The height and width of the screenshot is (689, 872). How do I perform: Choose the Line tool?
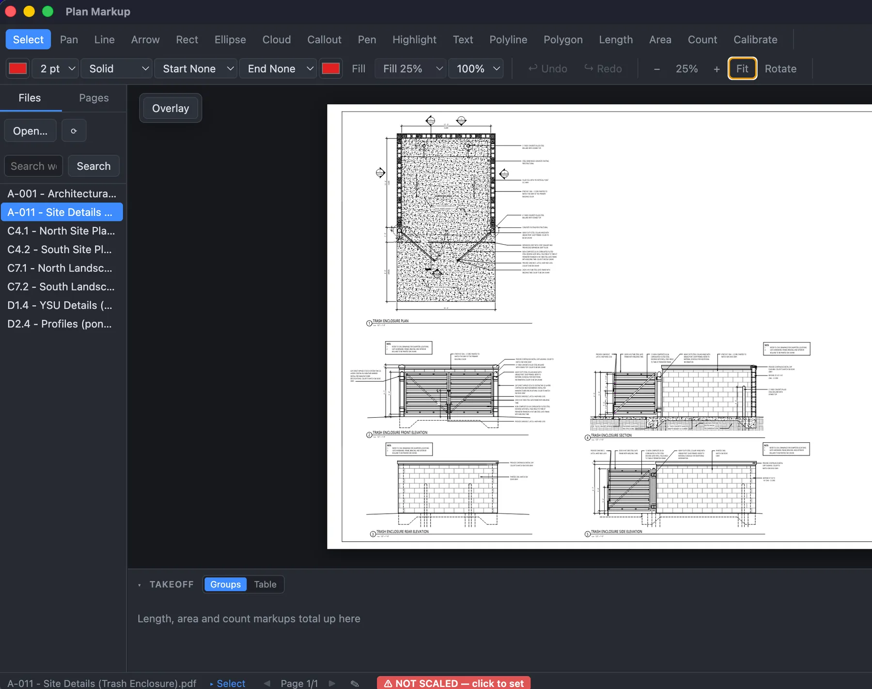[105, 40]
